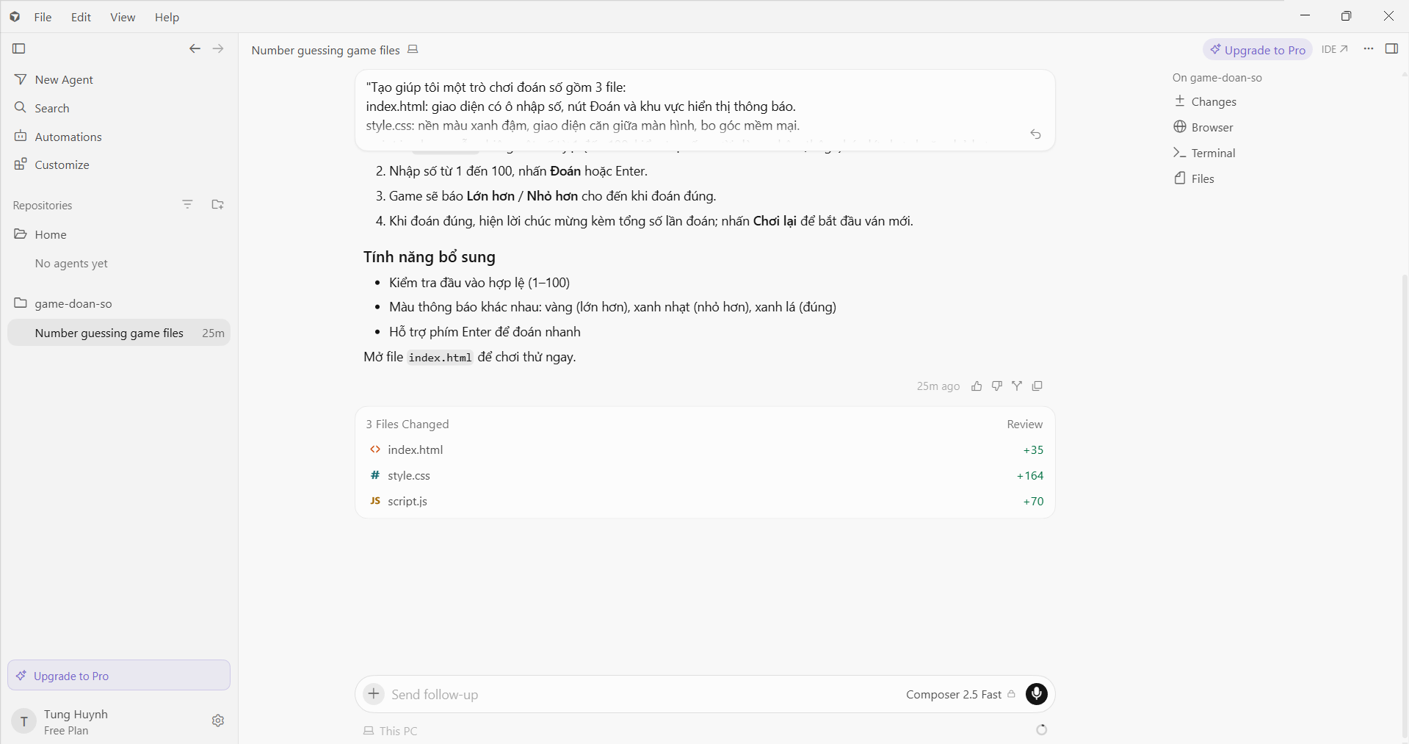
Task: Start voice input with the microphone button
Action: (x=1037, y=694)
